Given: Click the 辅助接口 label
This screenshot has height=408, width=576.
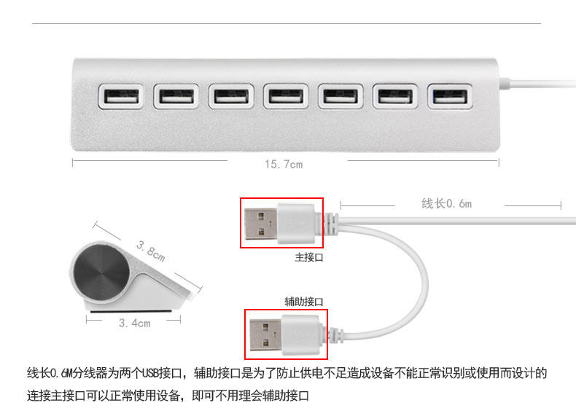Looking at the screenshot, I should point(304,302).
